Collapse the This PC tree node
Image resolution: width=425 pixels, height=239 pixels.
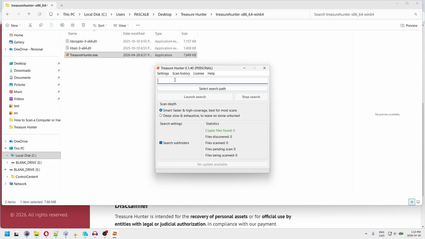tap(5, 148)
